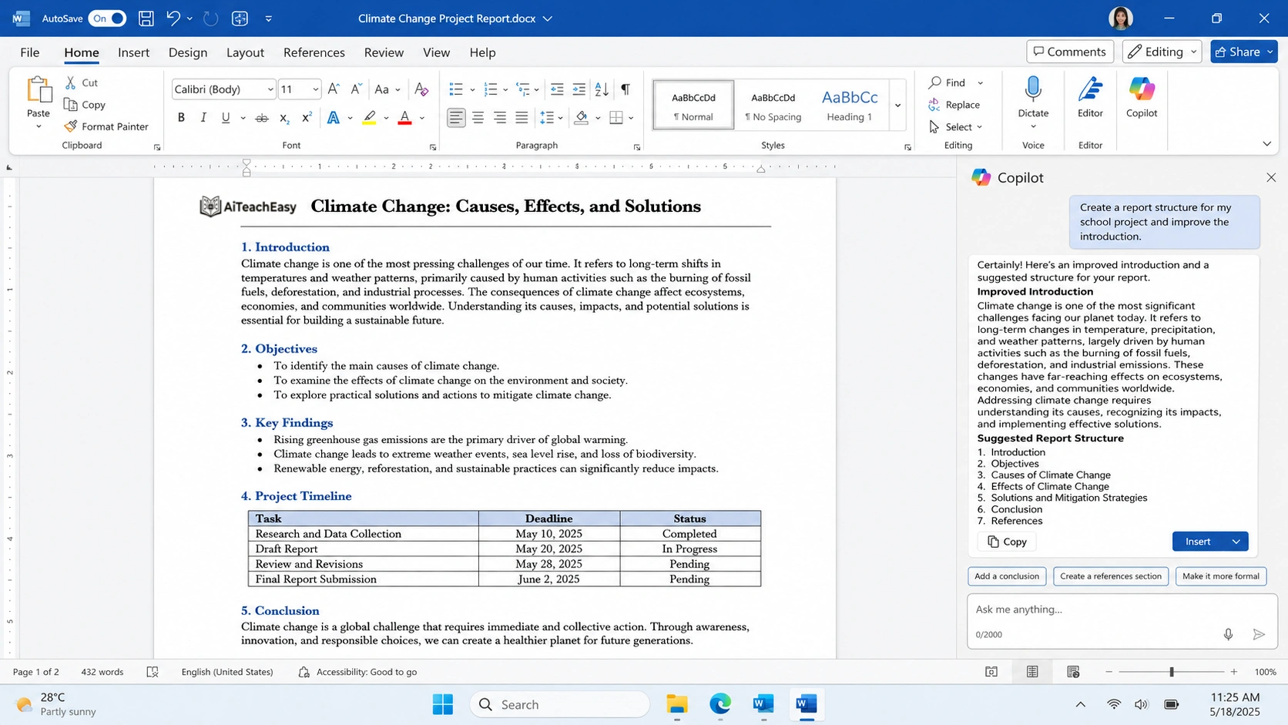Click the Replace command
Screen dimensions: 1288x725
click(954, 105)
